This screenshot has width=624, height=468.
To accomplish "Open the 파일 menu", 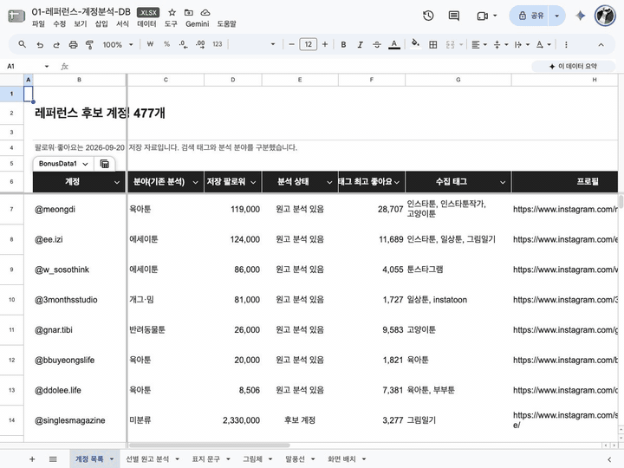I will pos(38,24).
